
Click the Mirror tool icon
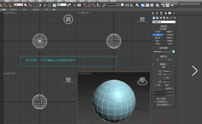pyautogui.click(x=127, y=5)
